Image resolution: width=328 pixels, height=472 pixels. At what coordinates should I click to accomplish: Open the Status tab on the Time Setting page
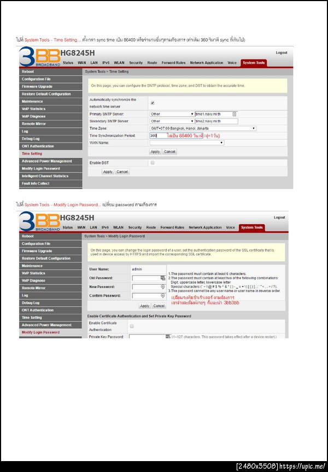[68, 63]
